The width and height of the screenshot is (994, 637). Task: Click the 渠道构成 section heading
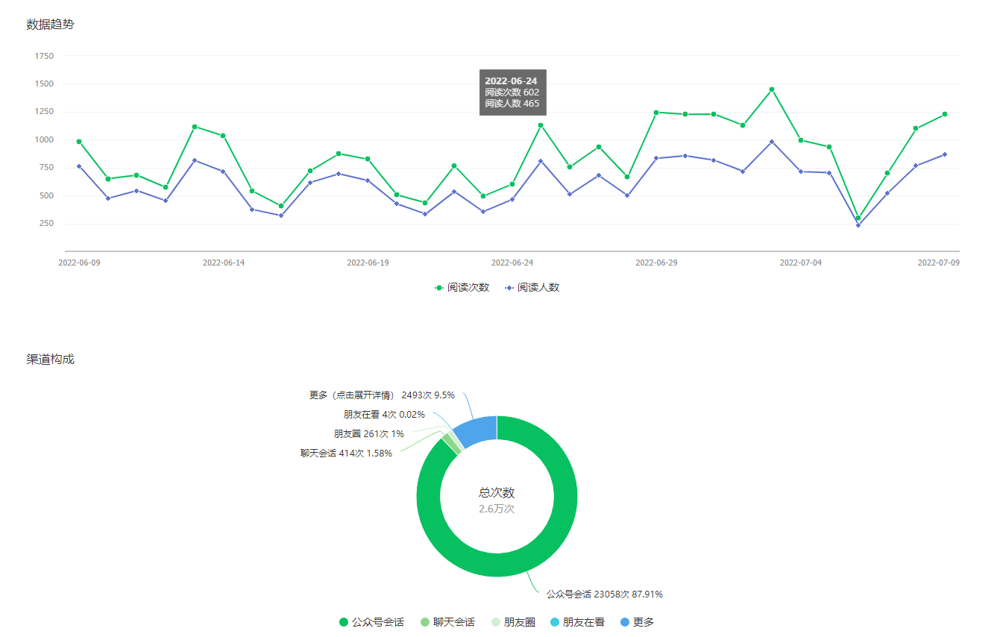pos(51,360)
